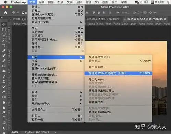Choose 快速导出为 PNG
The image size is (171, 134).
(x=118, y=57)
